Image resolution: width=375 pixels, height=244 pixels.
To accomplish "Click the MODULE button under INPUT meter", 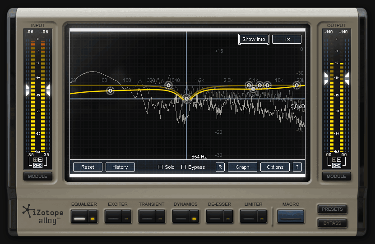I will [38, 176].
